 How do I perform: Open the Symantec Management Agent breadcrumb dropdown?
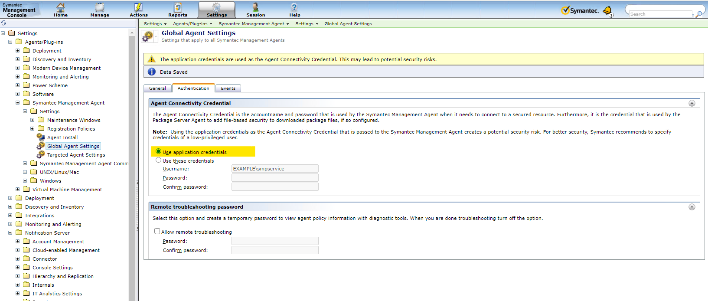[254, 24]
